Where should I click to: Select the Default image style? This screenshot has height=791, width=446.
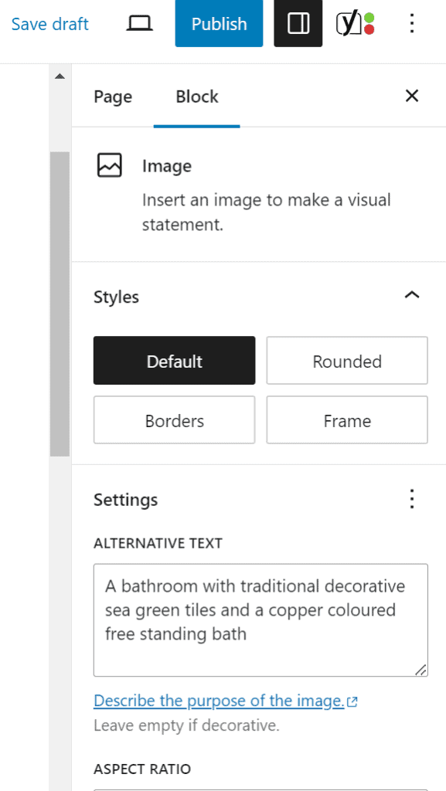(174, 361)
